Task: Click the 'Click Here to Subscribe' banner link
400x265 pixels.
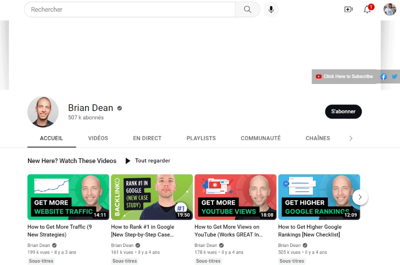Action: 344,76
